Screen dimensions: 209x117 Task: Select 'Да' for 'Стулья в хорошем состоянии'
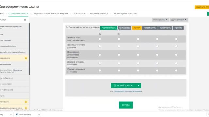click(x=100, y=71)
